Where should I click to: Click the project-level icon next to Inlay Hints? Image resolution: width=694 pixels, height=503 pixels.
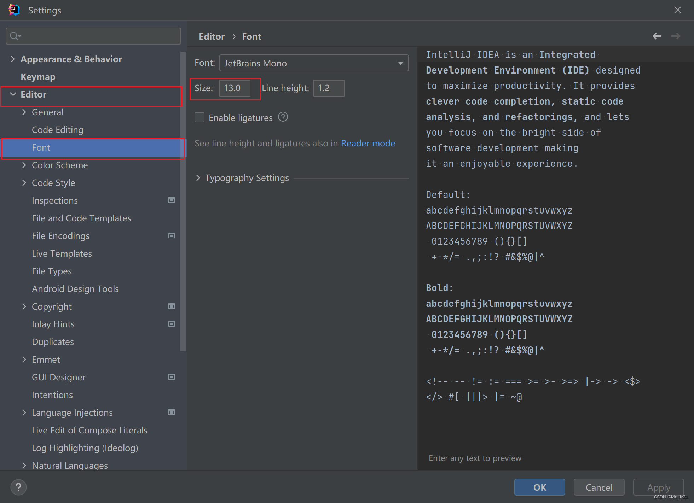[x=172, y=324]
